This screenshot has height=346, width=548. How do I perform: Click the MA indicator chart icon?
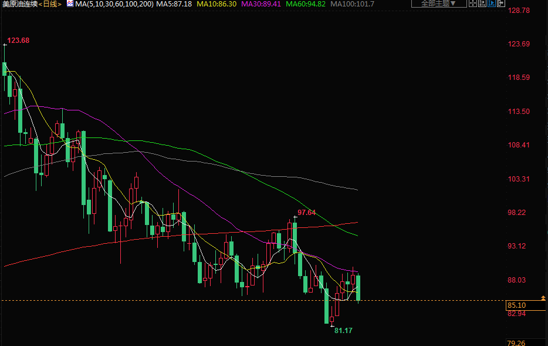[70, 4]
